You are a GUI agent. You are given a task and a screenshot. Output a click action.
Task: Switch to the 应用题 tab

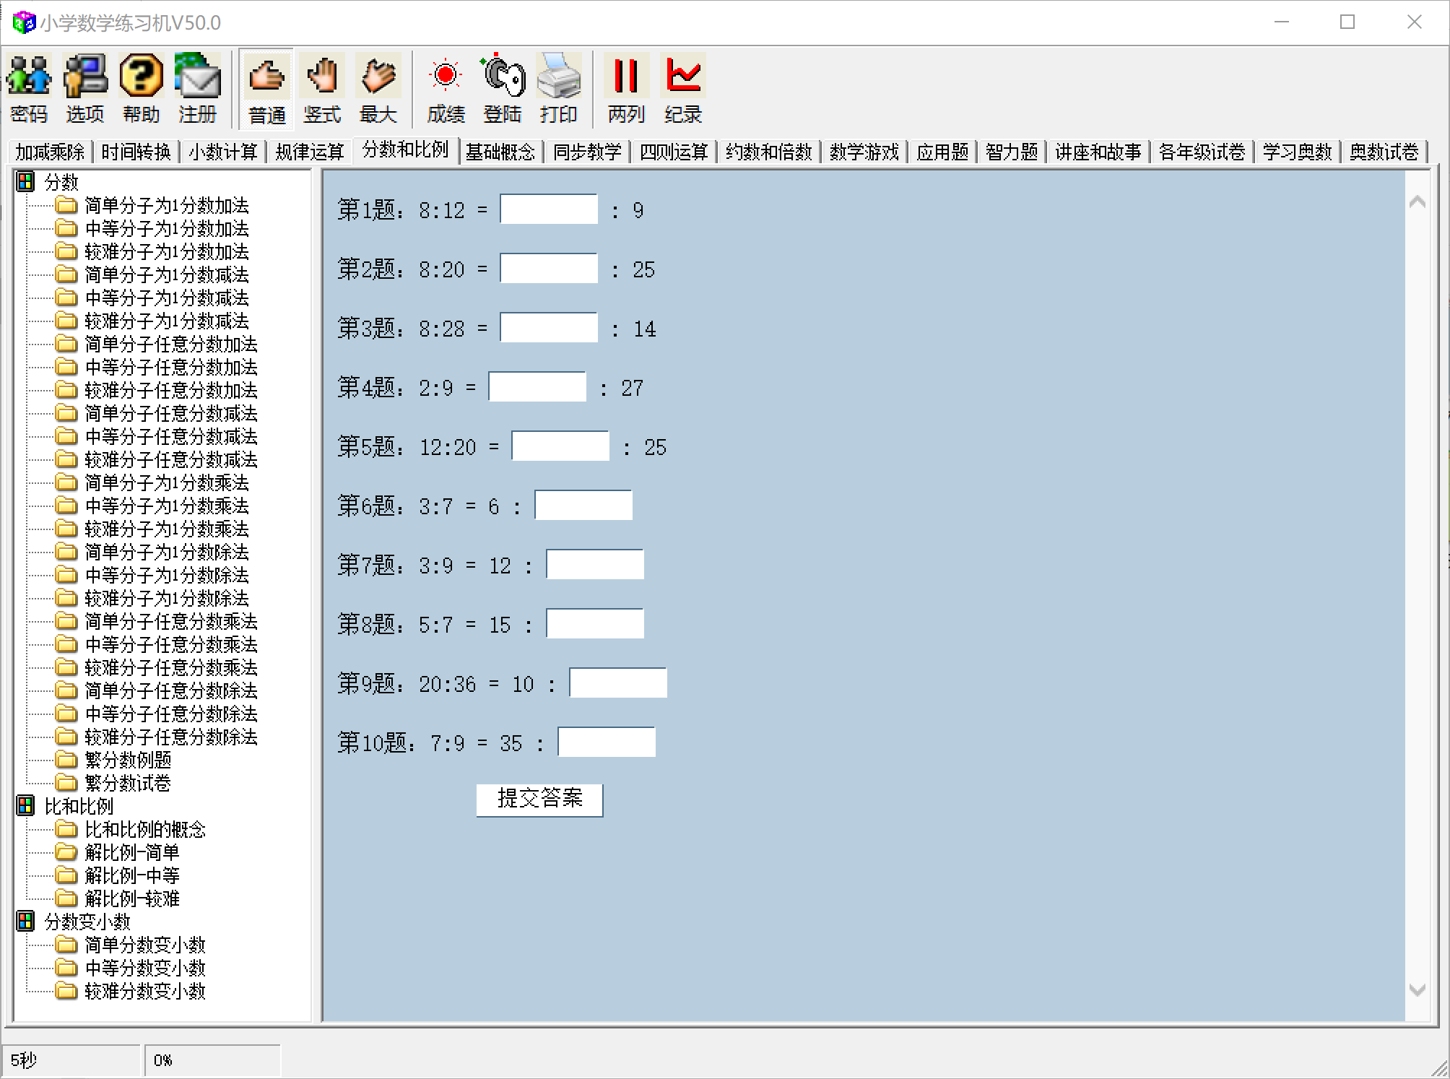click(942, 152)
